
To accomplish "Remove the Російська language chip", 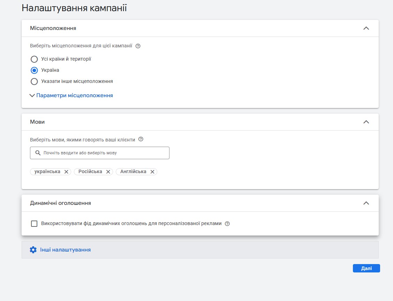I will (108, 172).
